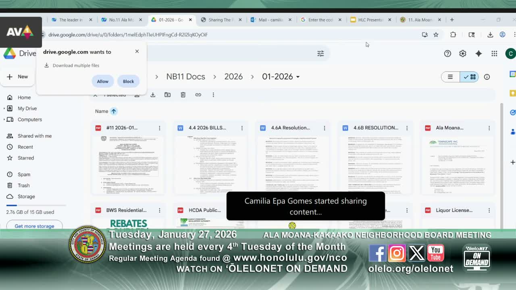The height and width of the screenshot is (290, 516).
Task: Open more actions for #11 2026-01 file
Action: (159, 128)
